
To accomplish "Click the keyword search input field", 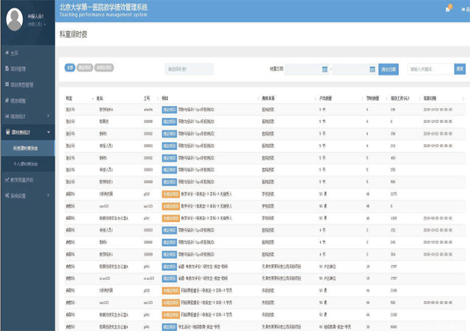I will pyautogui.click(x=430, y=69).
